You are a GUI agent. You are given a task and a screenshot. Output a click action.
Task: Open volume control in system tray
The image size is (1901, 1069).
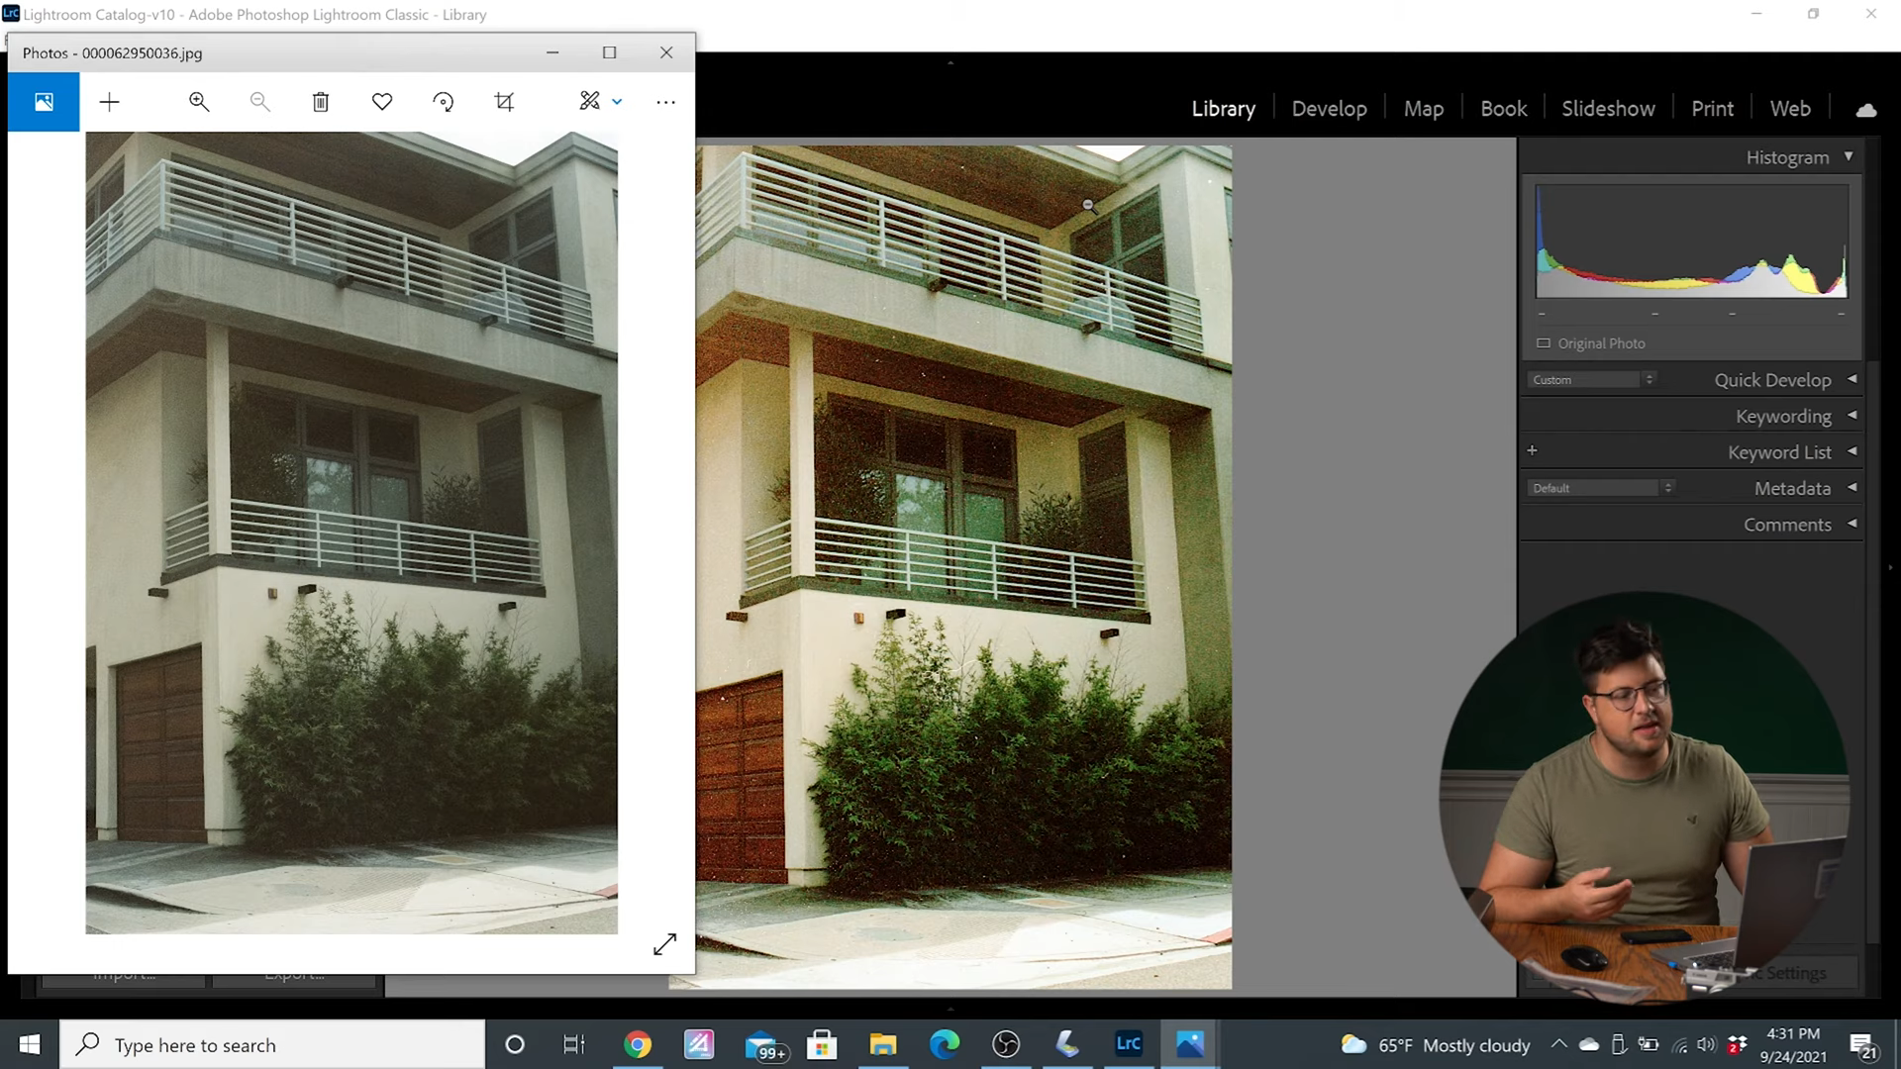[1706, 1044]
